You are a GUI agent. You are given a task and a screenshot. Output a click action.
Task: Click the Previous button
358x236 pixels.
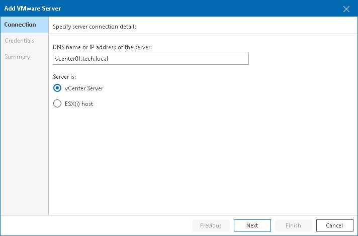pos(211,225)
